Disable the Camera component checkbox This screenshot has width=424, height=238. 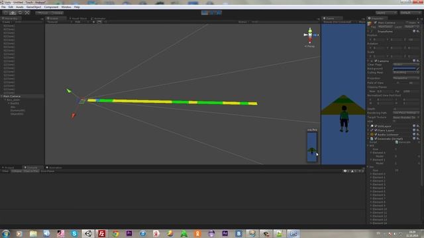point(376,61)
